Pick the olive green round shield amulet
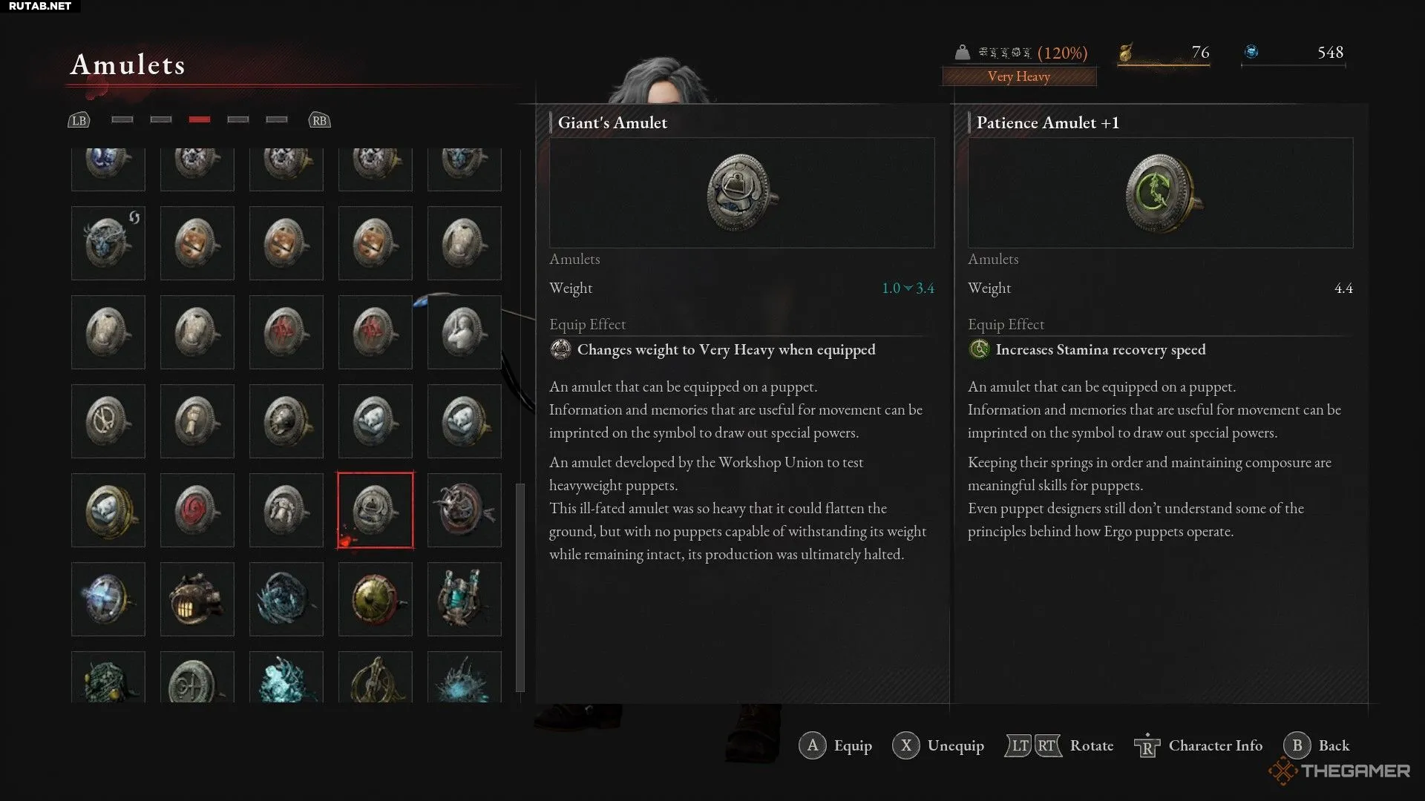This screenshot has width=1425, height=801. (x=375, y=599)
